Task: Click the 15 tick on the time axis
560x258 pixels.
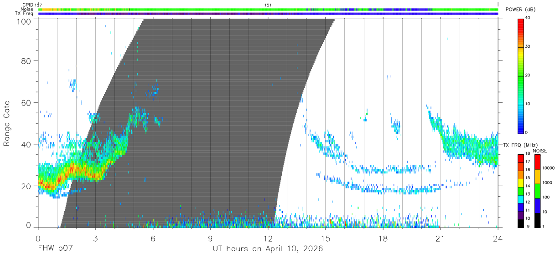Action: tap(326, 238)
